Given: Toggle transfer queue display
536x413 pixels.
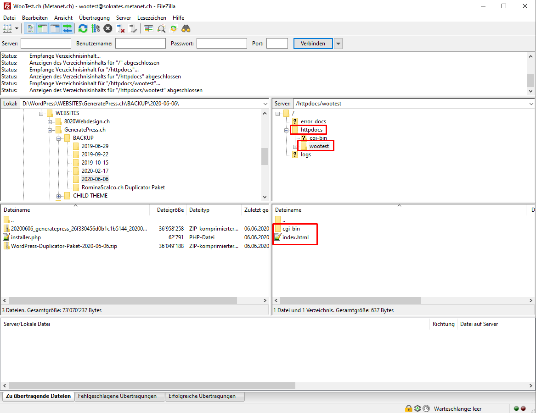Looking at the screenshot, I should pos(68,28).
